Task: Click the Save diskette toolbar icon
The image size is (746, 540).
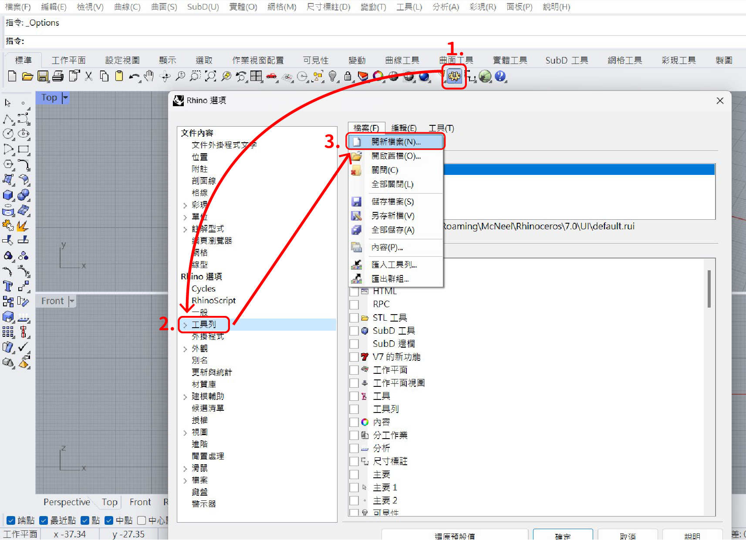Action: coord(43,77)
